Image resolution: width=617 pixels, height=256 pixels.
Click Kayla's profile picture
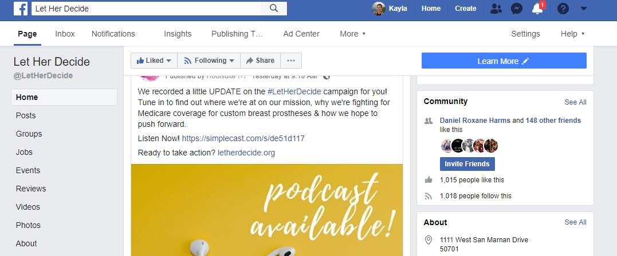pos(378,9)
